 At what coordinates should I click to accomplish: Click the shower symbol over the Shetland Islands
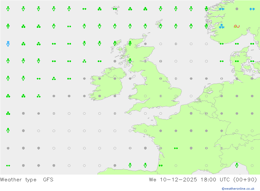point(160,26)
